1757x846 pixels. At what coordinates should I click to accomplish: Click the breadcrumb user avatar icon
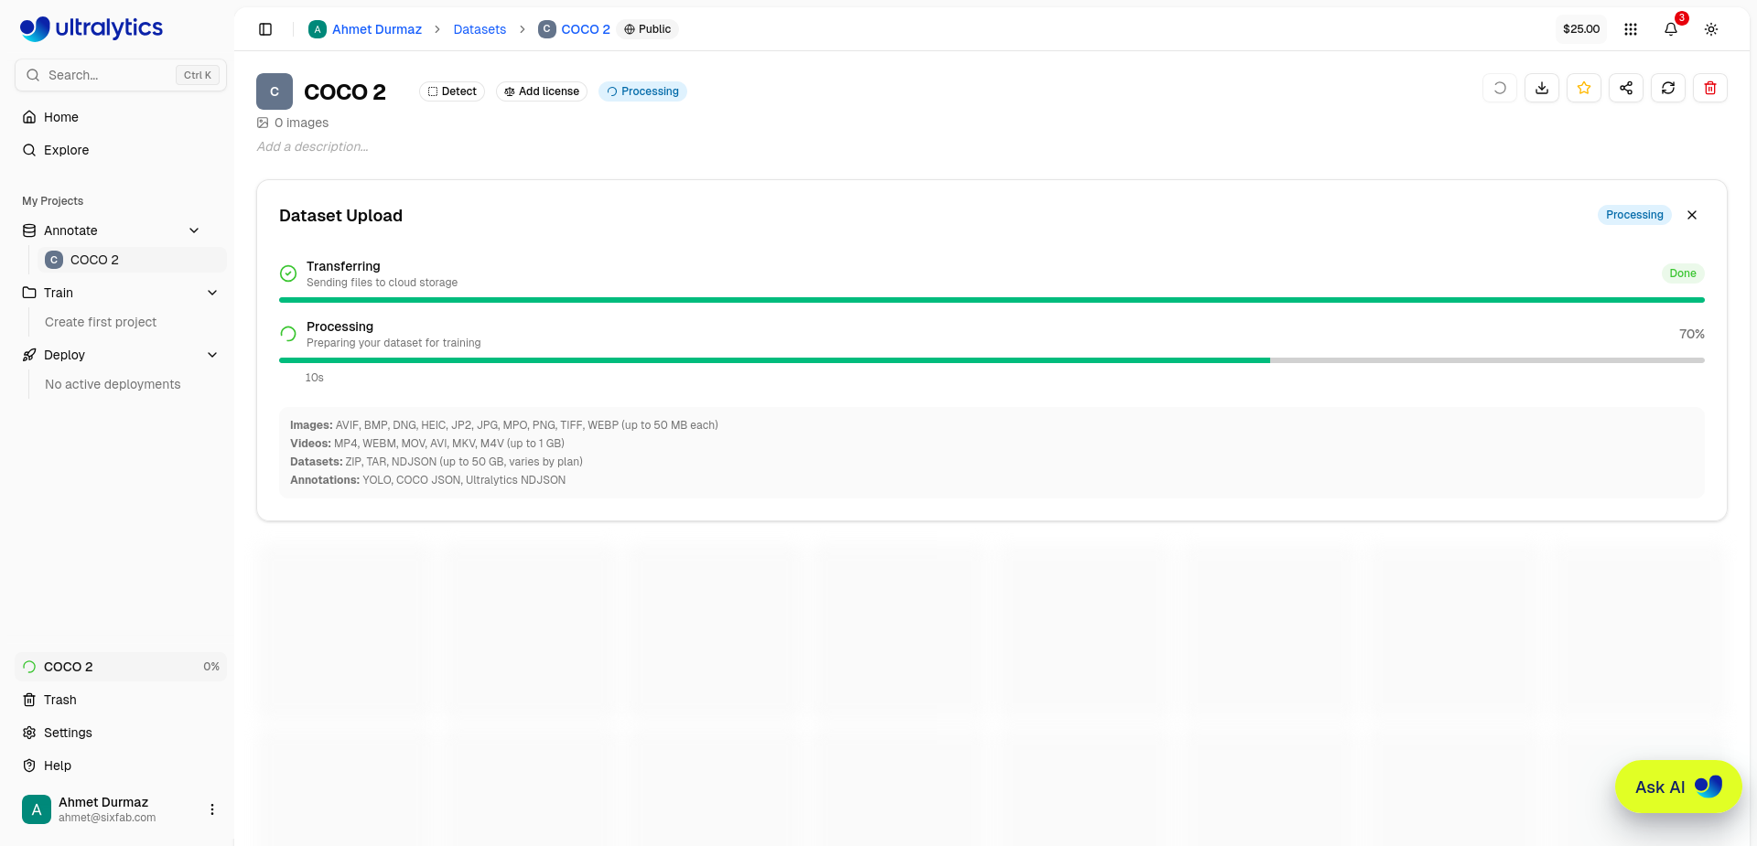pyautogui.click(x=318, y=29)
